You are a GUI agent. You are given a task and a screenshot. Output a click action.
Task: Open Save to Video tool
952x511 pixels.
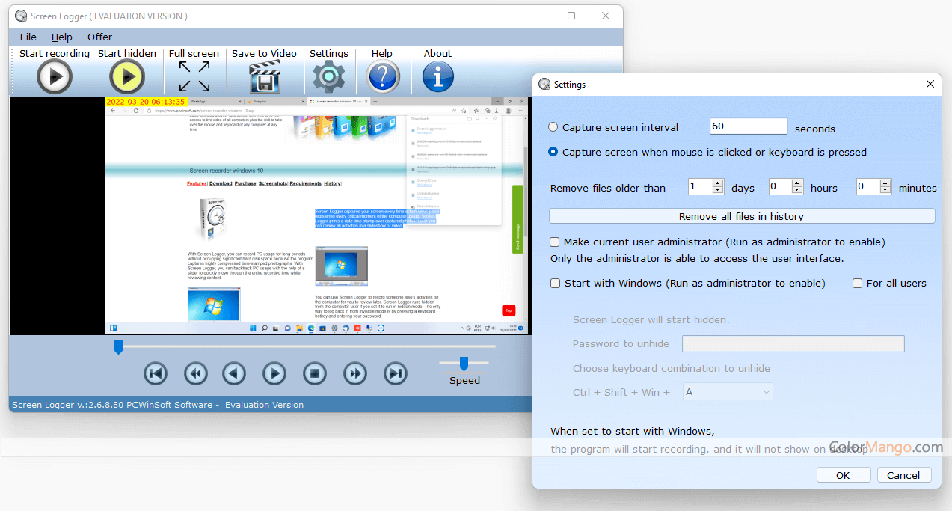264,76
